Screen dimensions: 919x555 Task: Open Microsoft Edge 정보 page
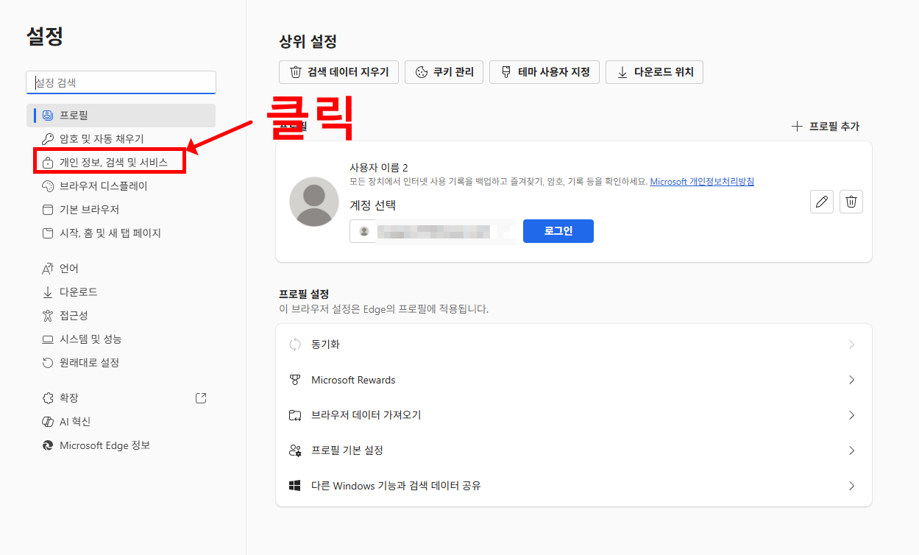coord(122,445)
